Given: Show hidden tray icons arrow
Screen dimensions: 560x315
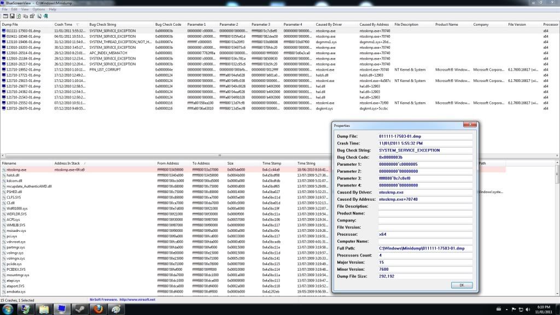Looking at the screenshot, I should pyautogui.click(x=506, y=310).
